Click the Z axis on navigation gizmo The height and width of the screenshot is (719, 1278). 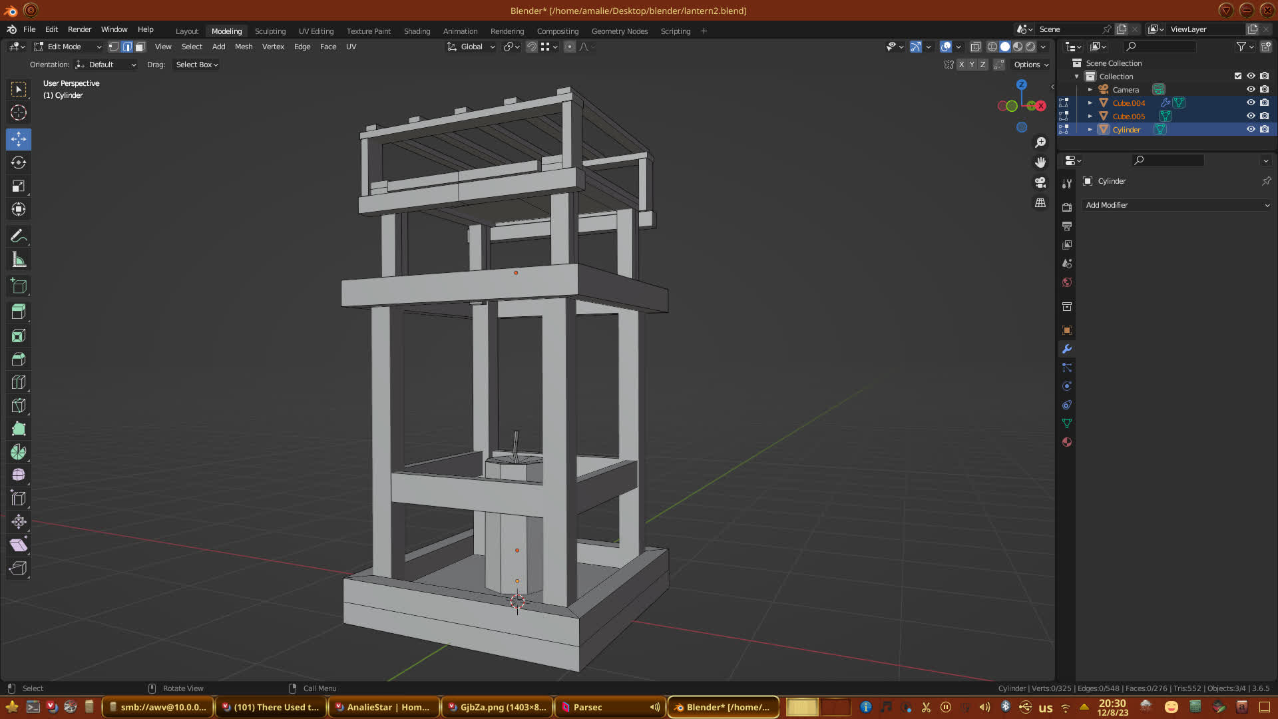[1021, 85]
